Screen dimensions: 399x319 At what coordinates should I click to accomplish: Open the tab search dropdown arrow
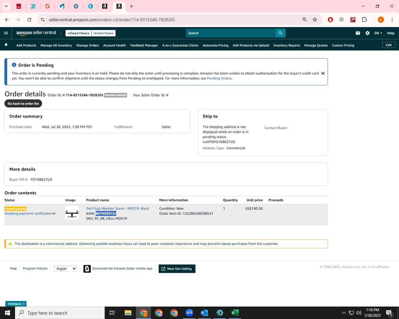click(6, 6)
